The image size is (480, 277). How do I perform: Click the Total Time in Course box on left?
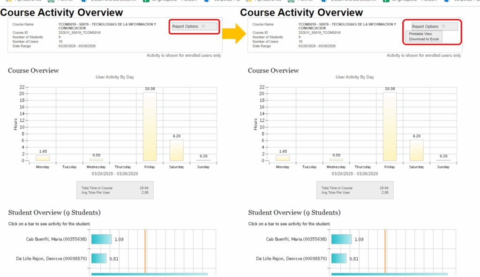(x=114, y=190)
